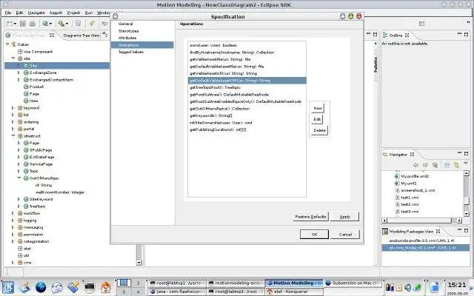This screenshot has width=474, height=296.
Task: Click Navigator back arrow icon
Action: coord(415,165)
